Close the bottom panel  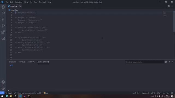pos(173,62)
